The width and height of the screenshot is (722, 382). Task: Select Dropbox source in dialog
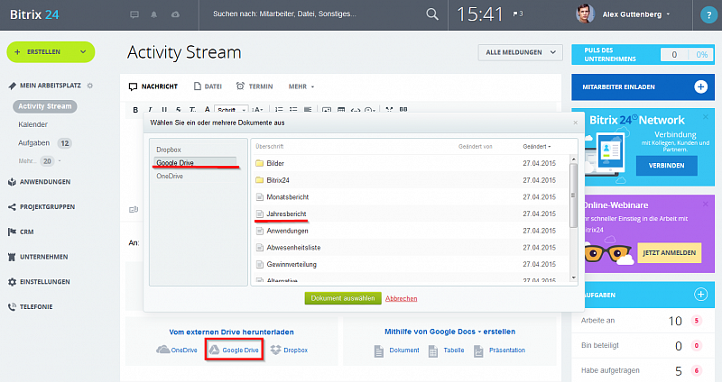(169, 150)
